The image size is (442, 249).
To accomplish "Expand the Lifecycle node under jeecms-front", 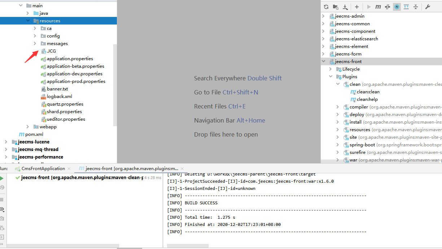I will pyautogui.click(x=331, y=69).
